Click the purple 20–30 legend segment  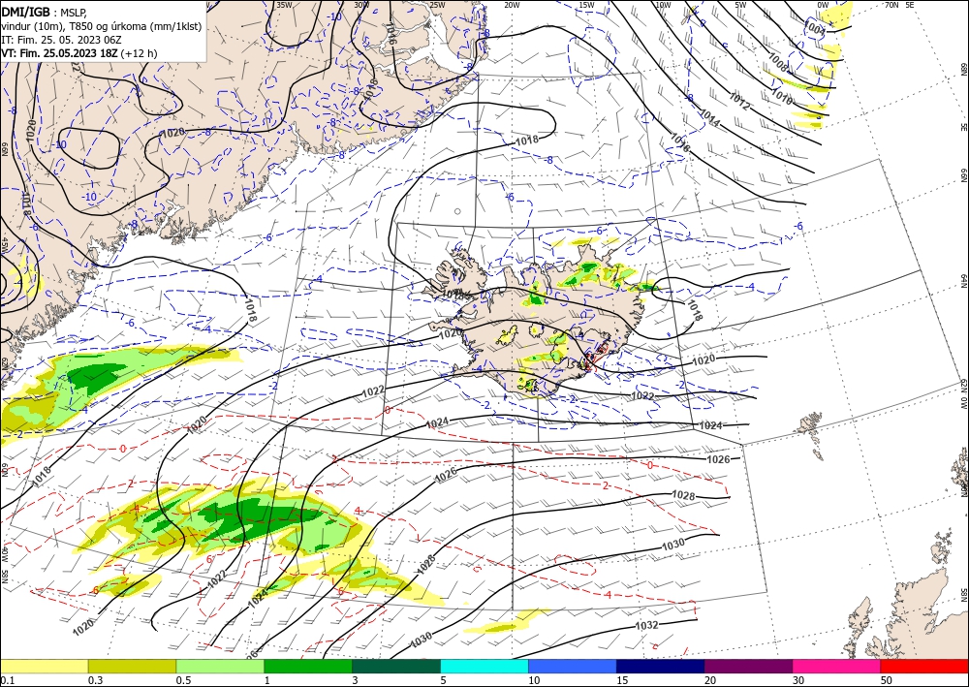748,666
